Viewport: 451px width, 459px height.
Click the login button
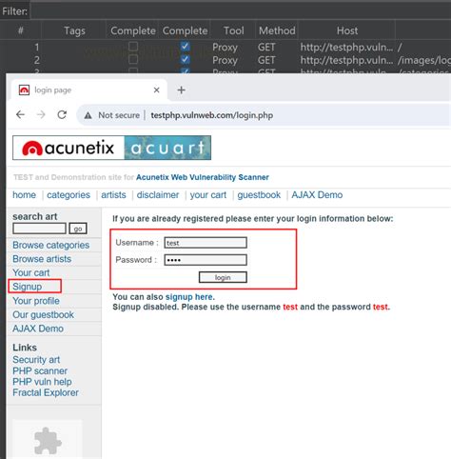coord(223,277)
